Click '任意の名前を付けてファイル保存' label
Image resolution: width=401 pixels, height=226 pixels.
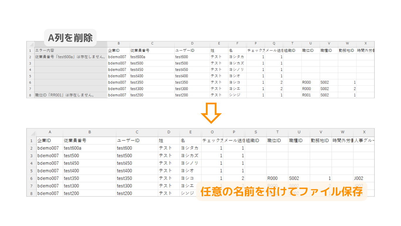[x=281, y=192]
